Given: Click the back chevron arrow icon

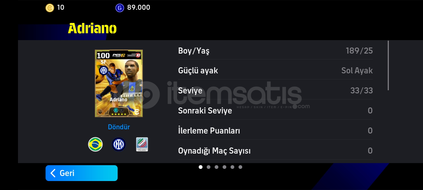Looking at the screenshot, I should 53,173.
